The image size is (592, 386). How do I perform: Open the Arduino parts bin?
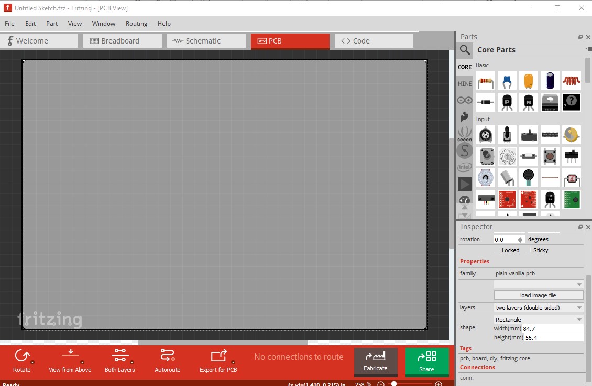pos(465,100)
